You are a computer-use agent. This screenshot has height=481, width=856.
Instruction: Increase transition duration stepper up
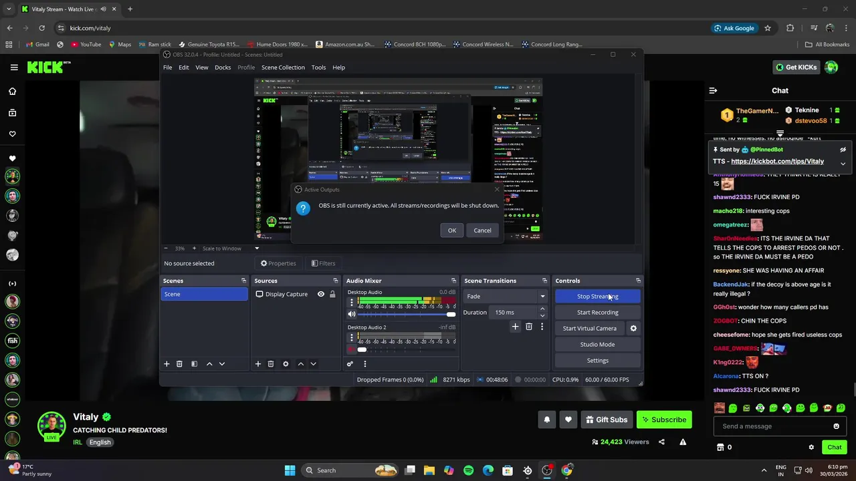coord(542,309)
